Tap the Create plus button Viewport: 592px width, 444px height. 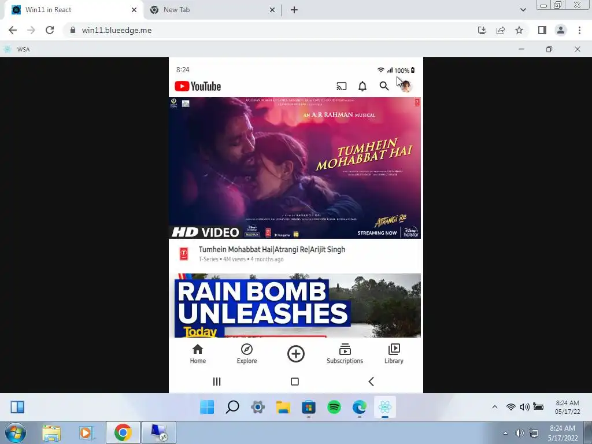295,354
